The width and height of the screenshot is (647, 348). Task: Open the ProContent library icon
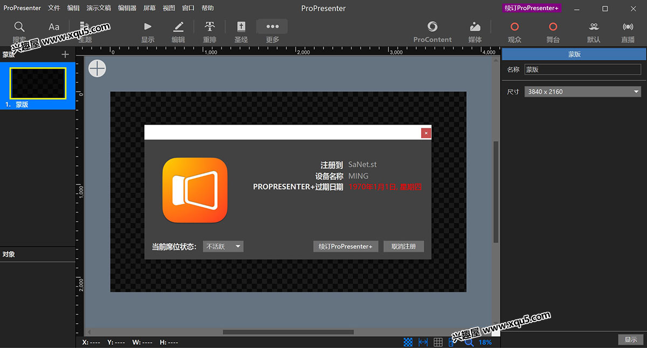click(432, 26)
